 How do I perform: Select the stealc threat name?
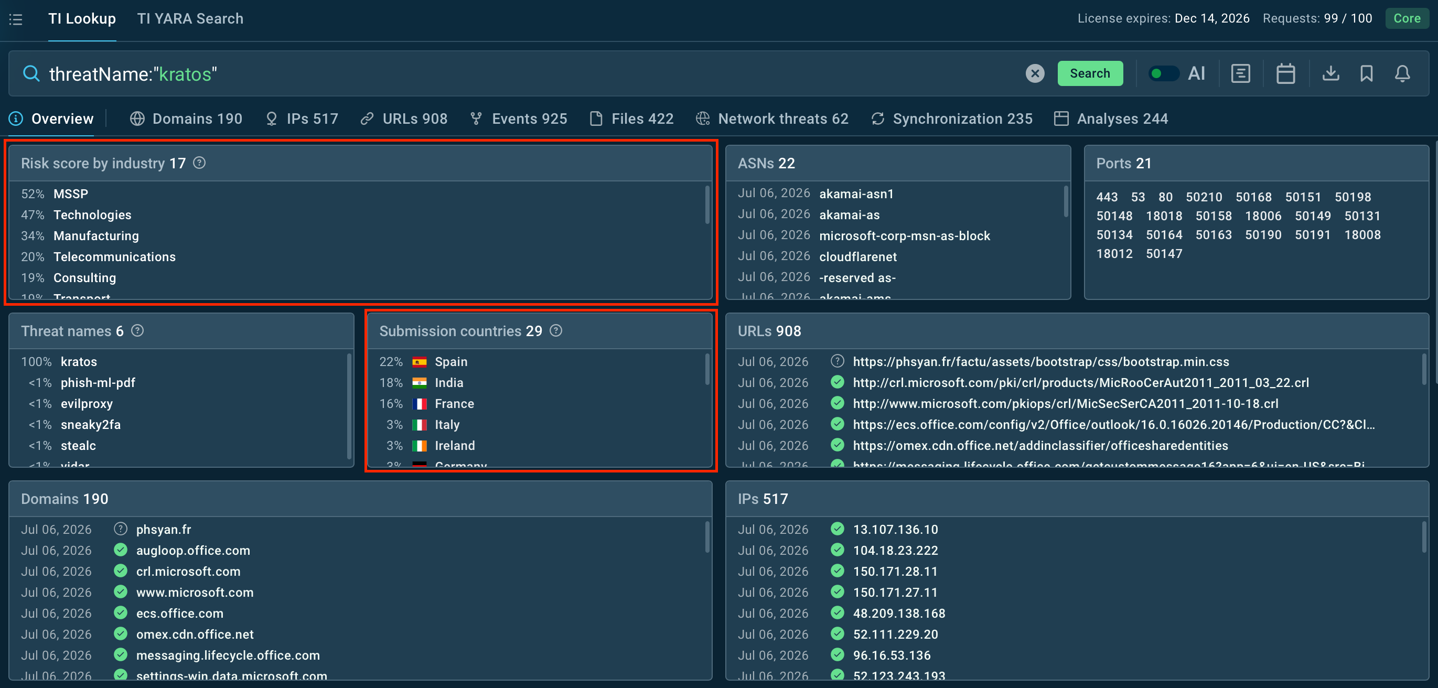pyautogui.click(x=78, y=445)
